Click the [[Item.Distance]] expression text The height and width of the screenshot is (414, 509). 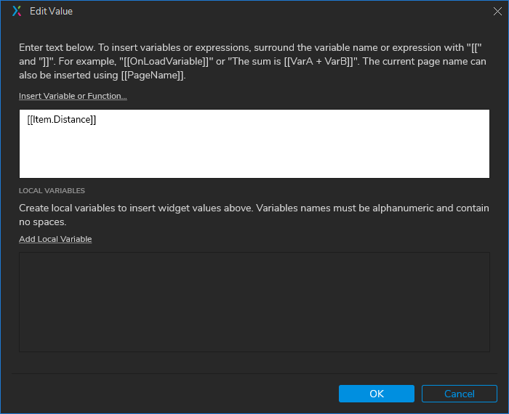[62, 120]
